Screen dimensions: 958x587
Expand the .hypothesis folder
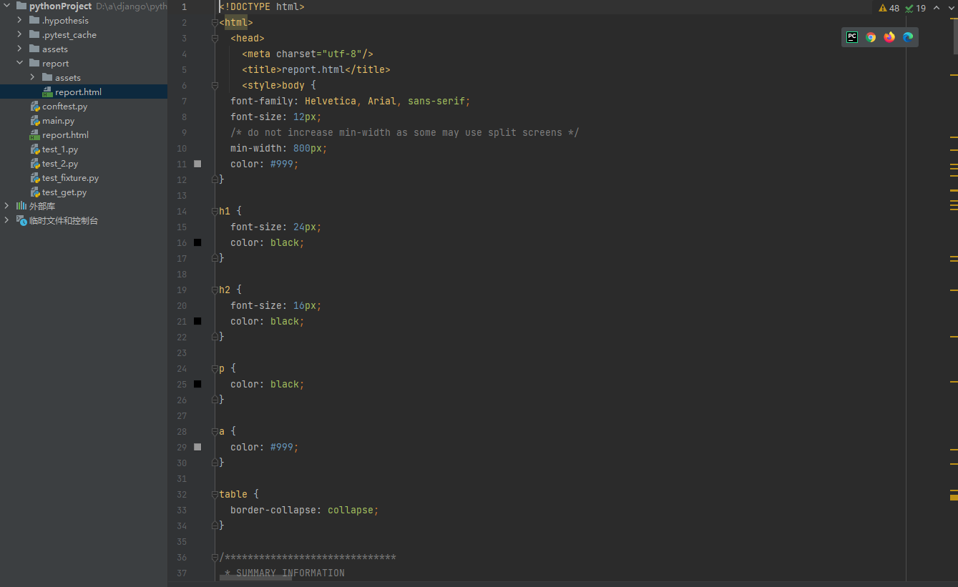(20, 20)
